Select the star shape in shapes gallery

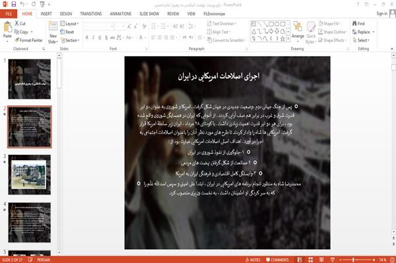pyautogui.click(x=282, y=39)
